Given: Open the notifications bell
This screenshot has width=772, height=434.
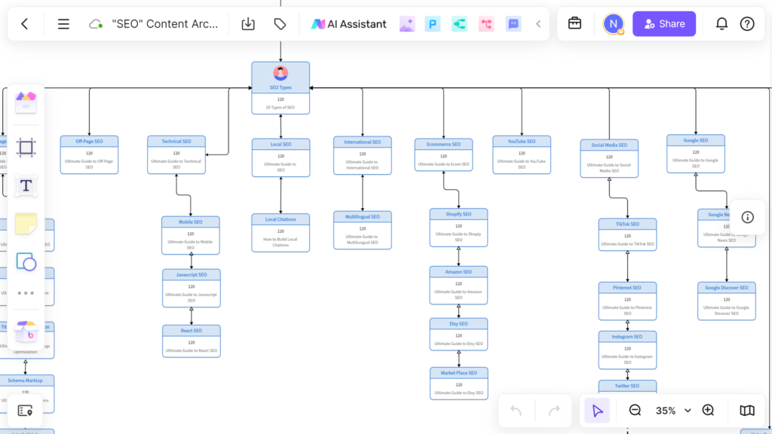Looking at the screenshot, I should pos(721,24).
